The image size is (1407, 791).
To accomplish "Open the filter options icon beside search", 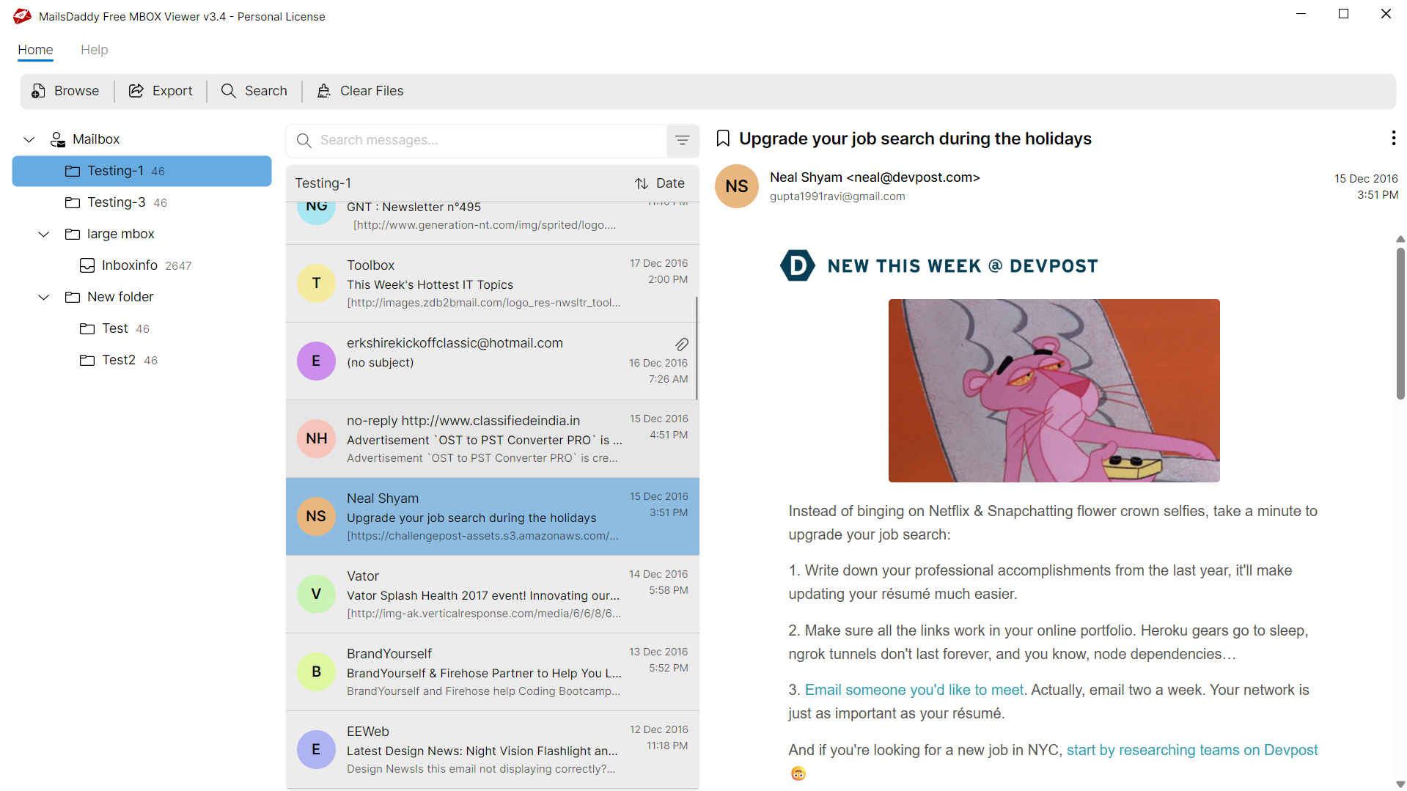I will (x=683, y=140).
